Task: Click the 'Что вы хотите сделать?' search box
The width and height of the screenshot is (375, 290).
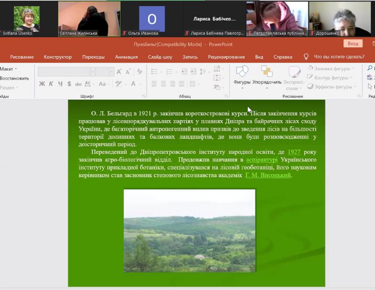Action: point(339,57)
